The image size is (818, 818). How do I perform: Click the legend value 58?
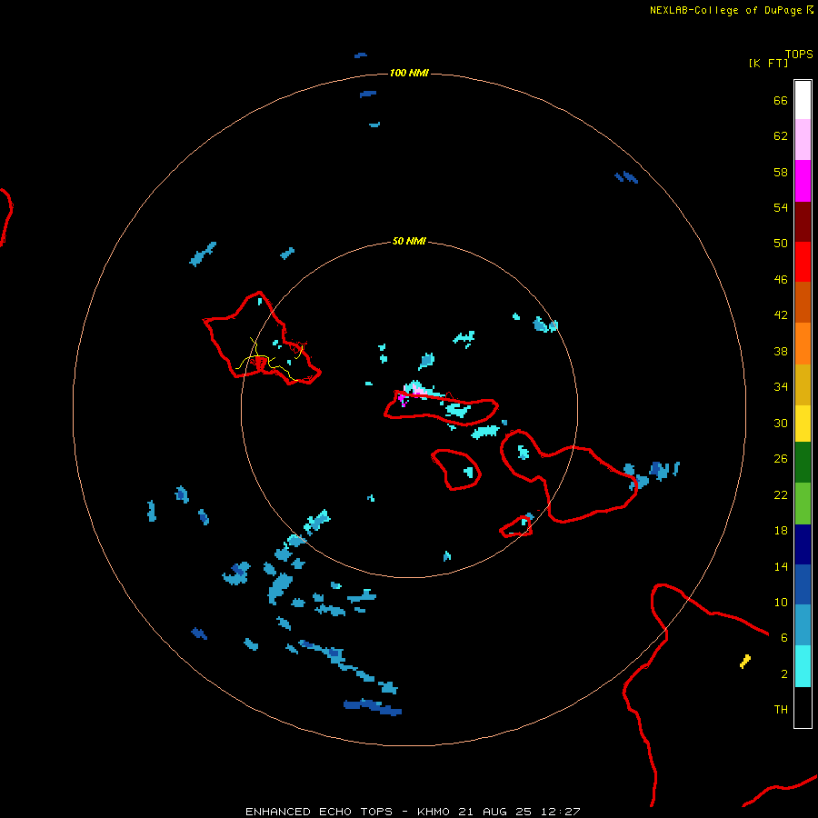[x=781, y=172]
